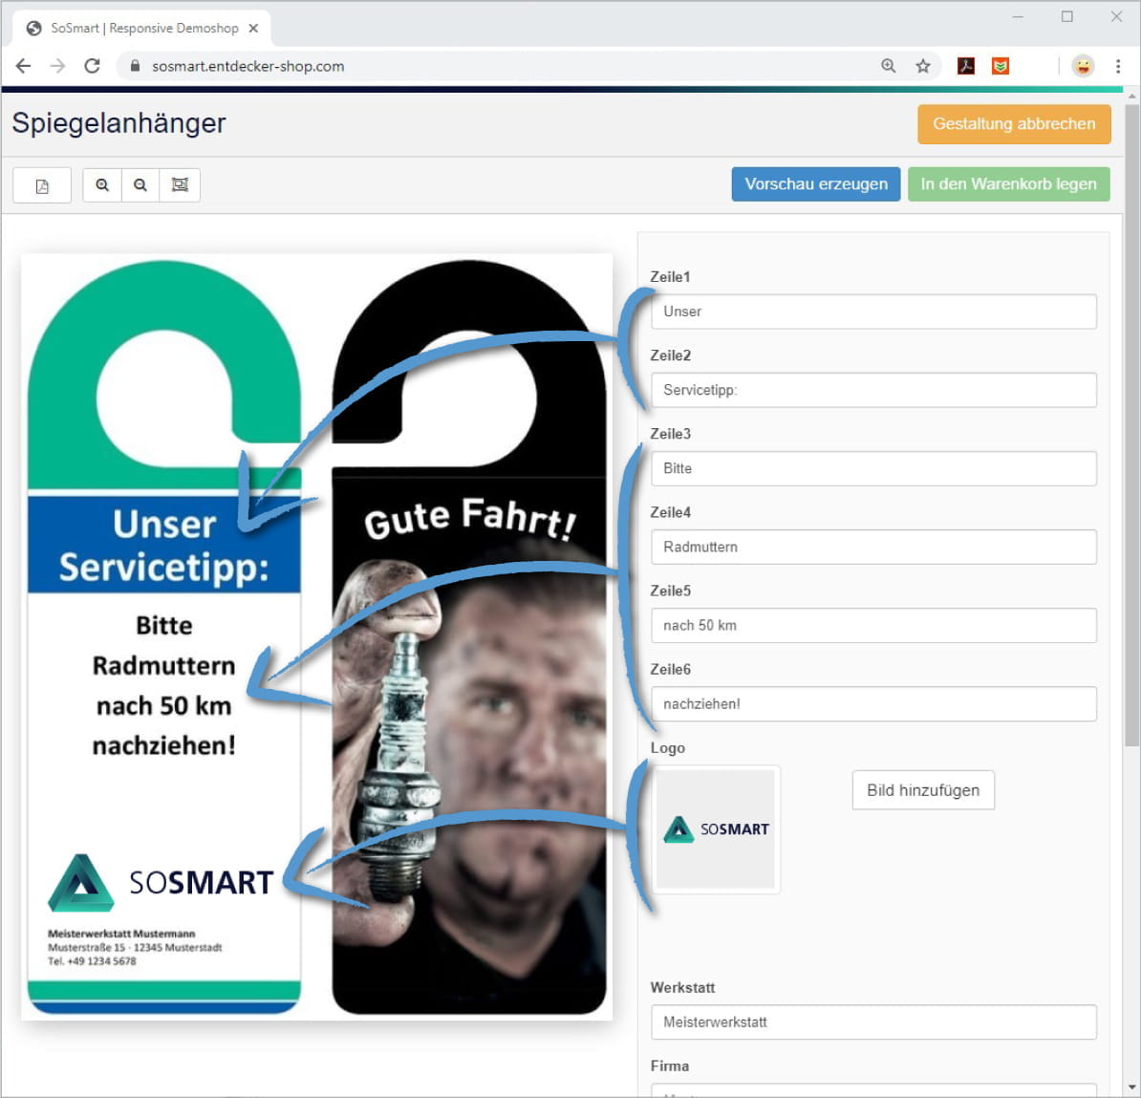Reload the page with the refresh icon

pos(92,66)
